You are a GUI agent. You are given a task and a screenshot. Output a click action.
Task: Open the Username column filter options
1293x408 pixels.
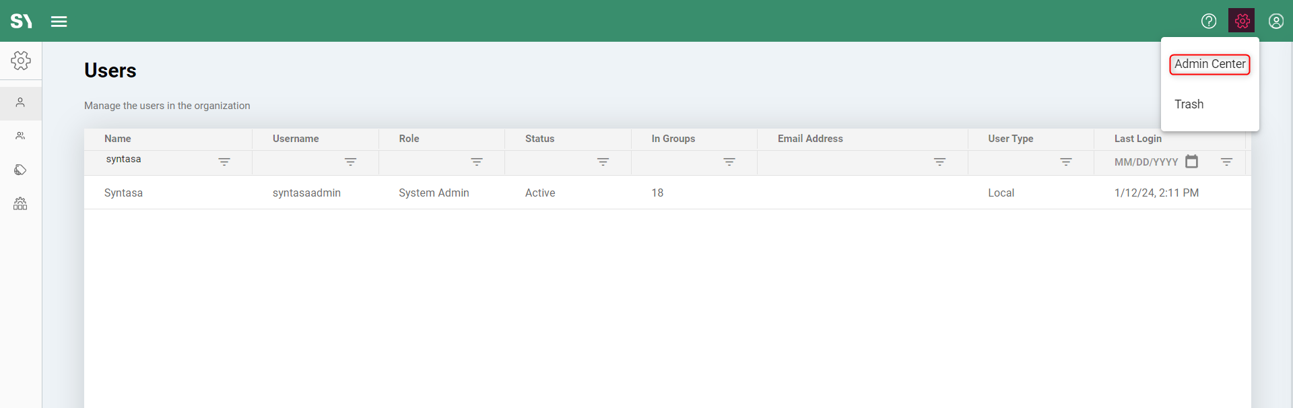click(x=350, y=162)
